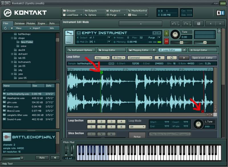Screen dimensions: 228x167
Task: Open the Loop Editor View dropdown
Action: (x=102, y=58)
